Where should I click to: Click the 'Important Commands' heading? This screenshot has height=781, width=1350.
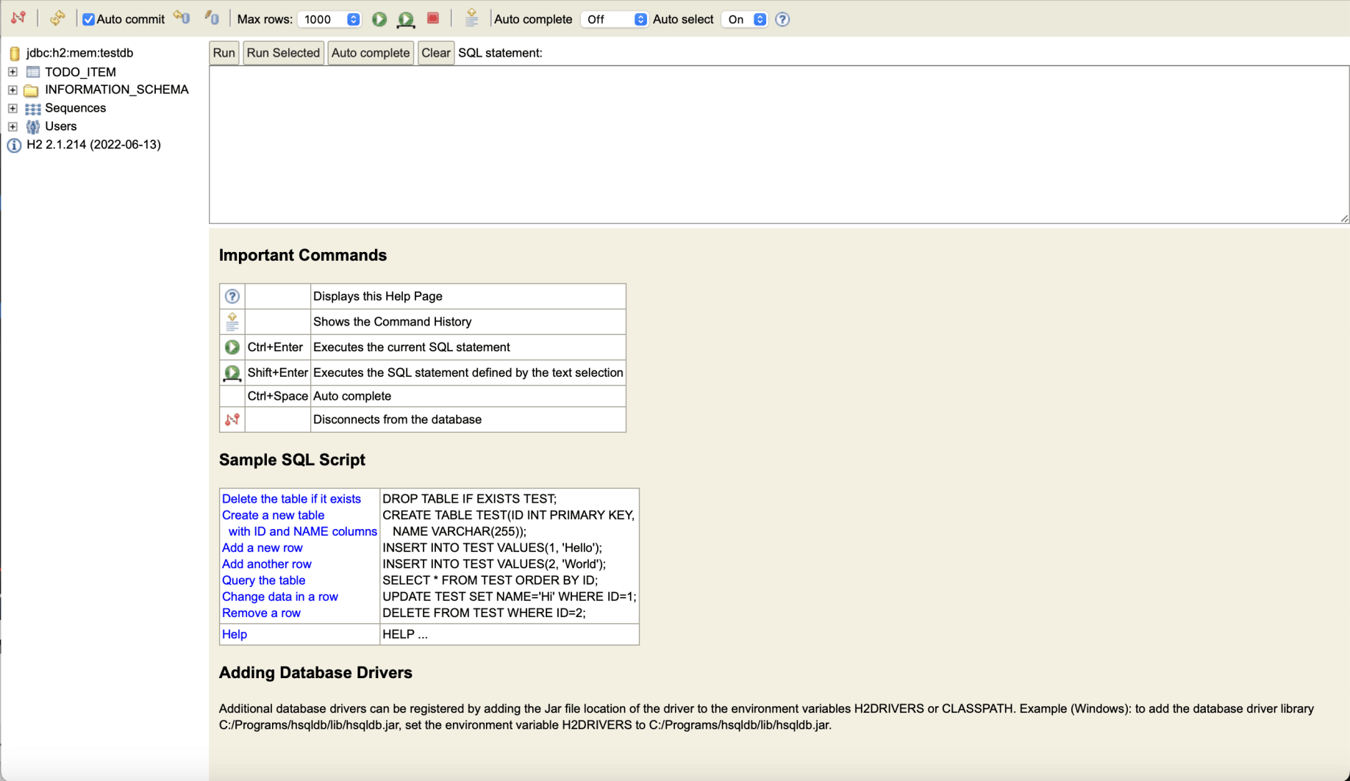[303, 255]
